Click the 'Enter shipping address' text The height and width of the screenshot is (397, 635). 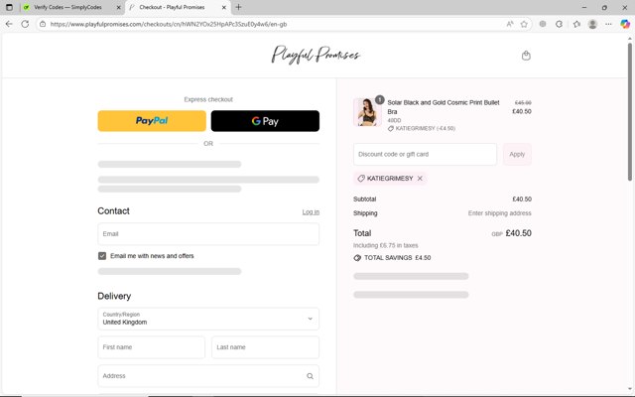coord(500,213)
